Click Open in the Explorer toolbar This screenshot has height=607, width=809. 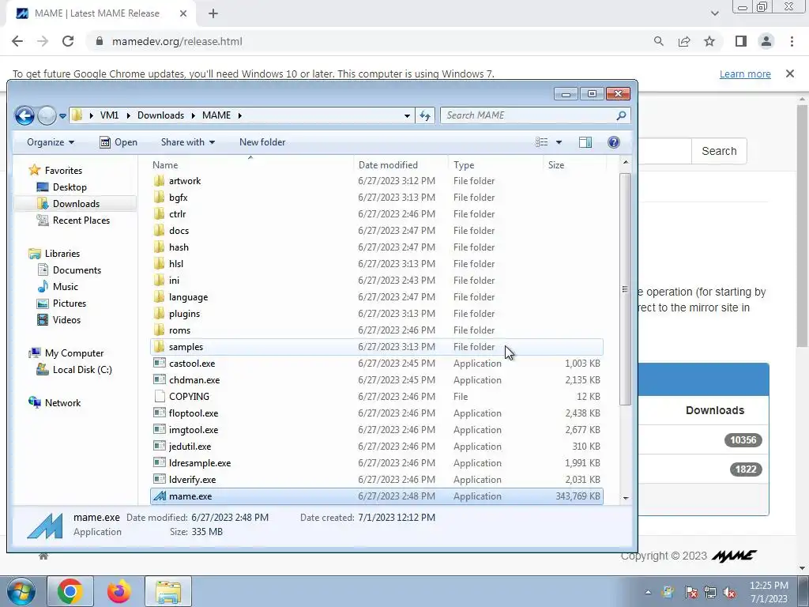pos(119,142)
